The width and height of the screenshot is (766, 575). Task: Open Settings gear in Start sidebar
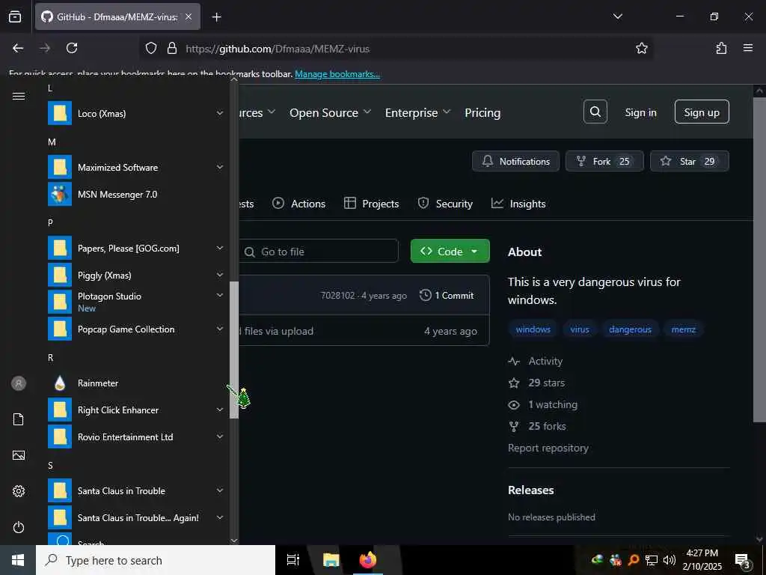[19, 491]
